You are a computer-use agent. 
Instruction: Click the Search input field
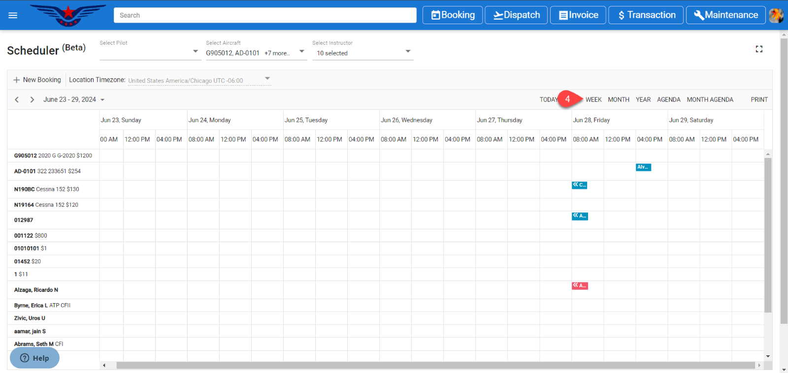(265, 15)
